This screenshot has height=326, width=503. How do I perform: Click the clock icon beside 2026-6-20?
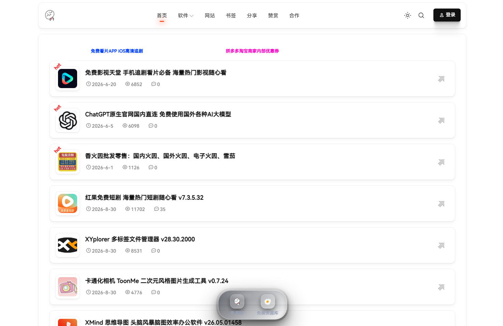coord(88,84)
